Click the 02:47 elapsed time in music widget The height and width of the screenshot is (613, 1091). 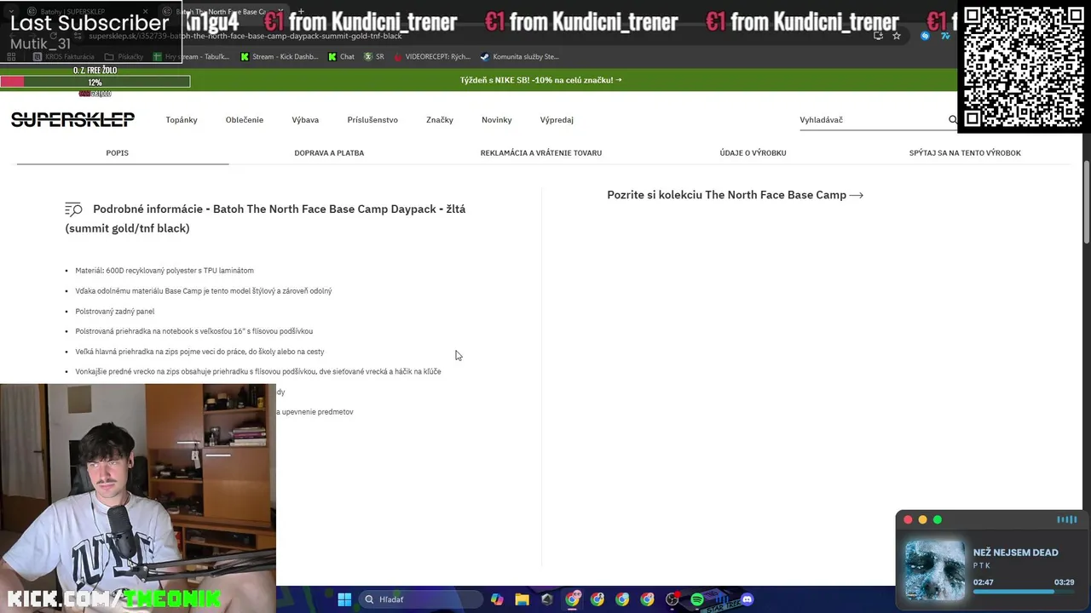pos(983,582)
